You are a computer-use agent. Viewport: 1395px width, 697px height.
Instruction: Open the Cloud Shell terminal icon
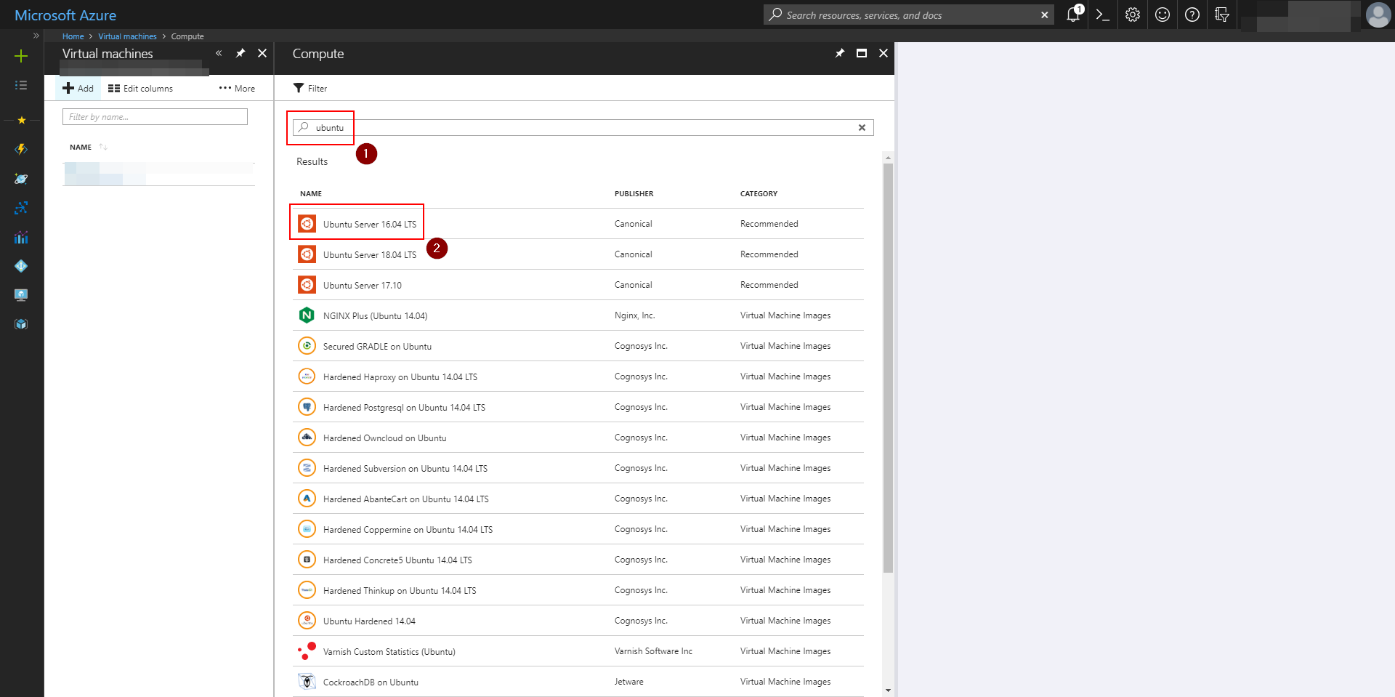1101,15
